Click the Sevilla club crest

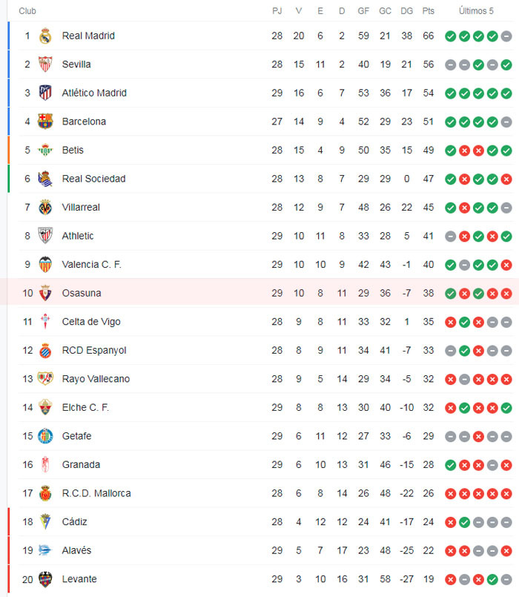pyautogui.click(x=45, y=65)
